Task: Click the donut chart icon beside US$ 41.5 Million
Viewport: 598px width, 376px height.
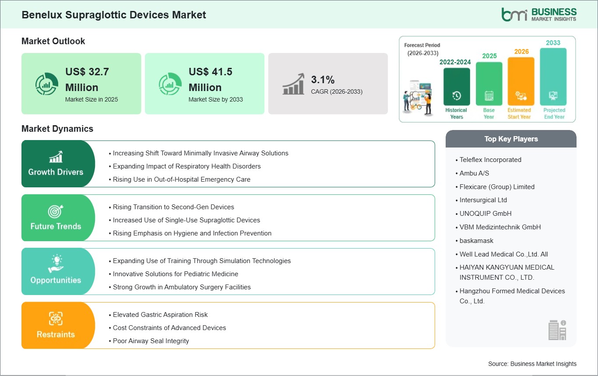Action: (x=170, y=84)
